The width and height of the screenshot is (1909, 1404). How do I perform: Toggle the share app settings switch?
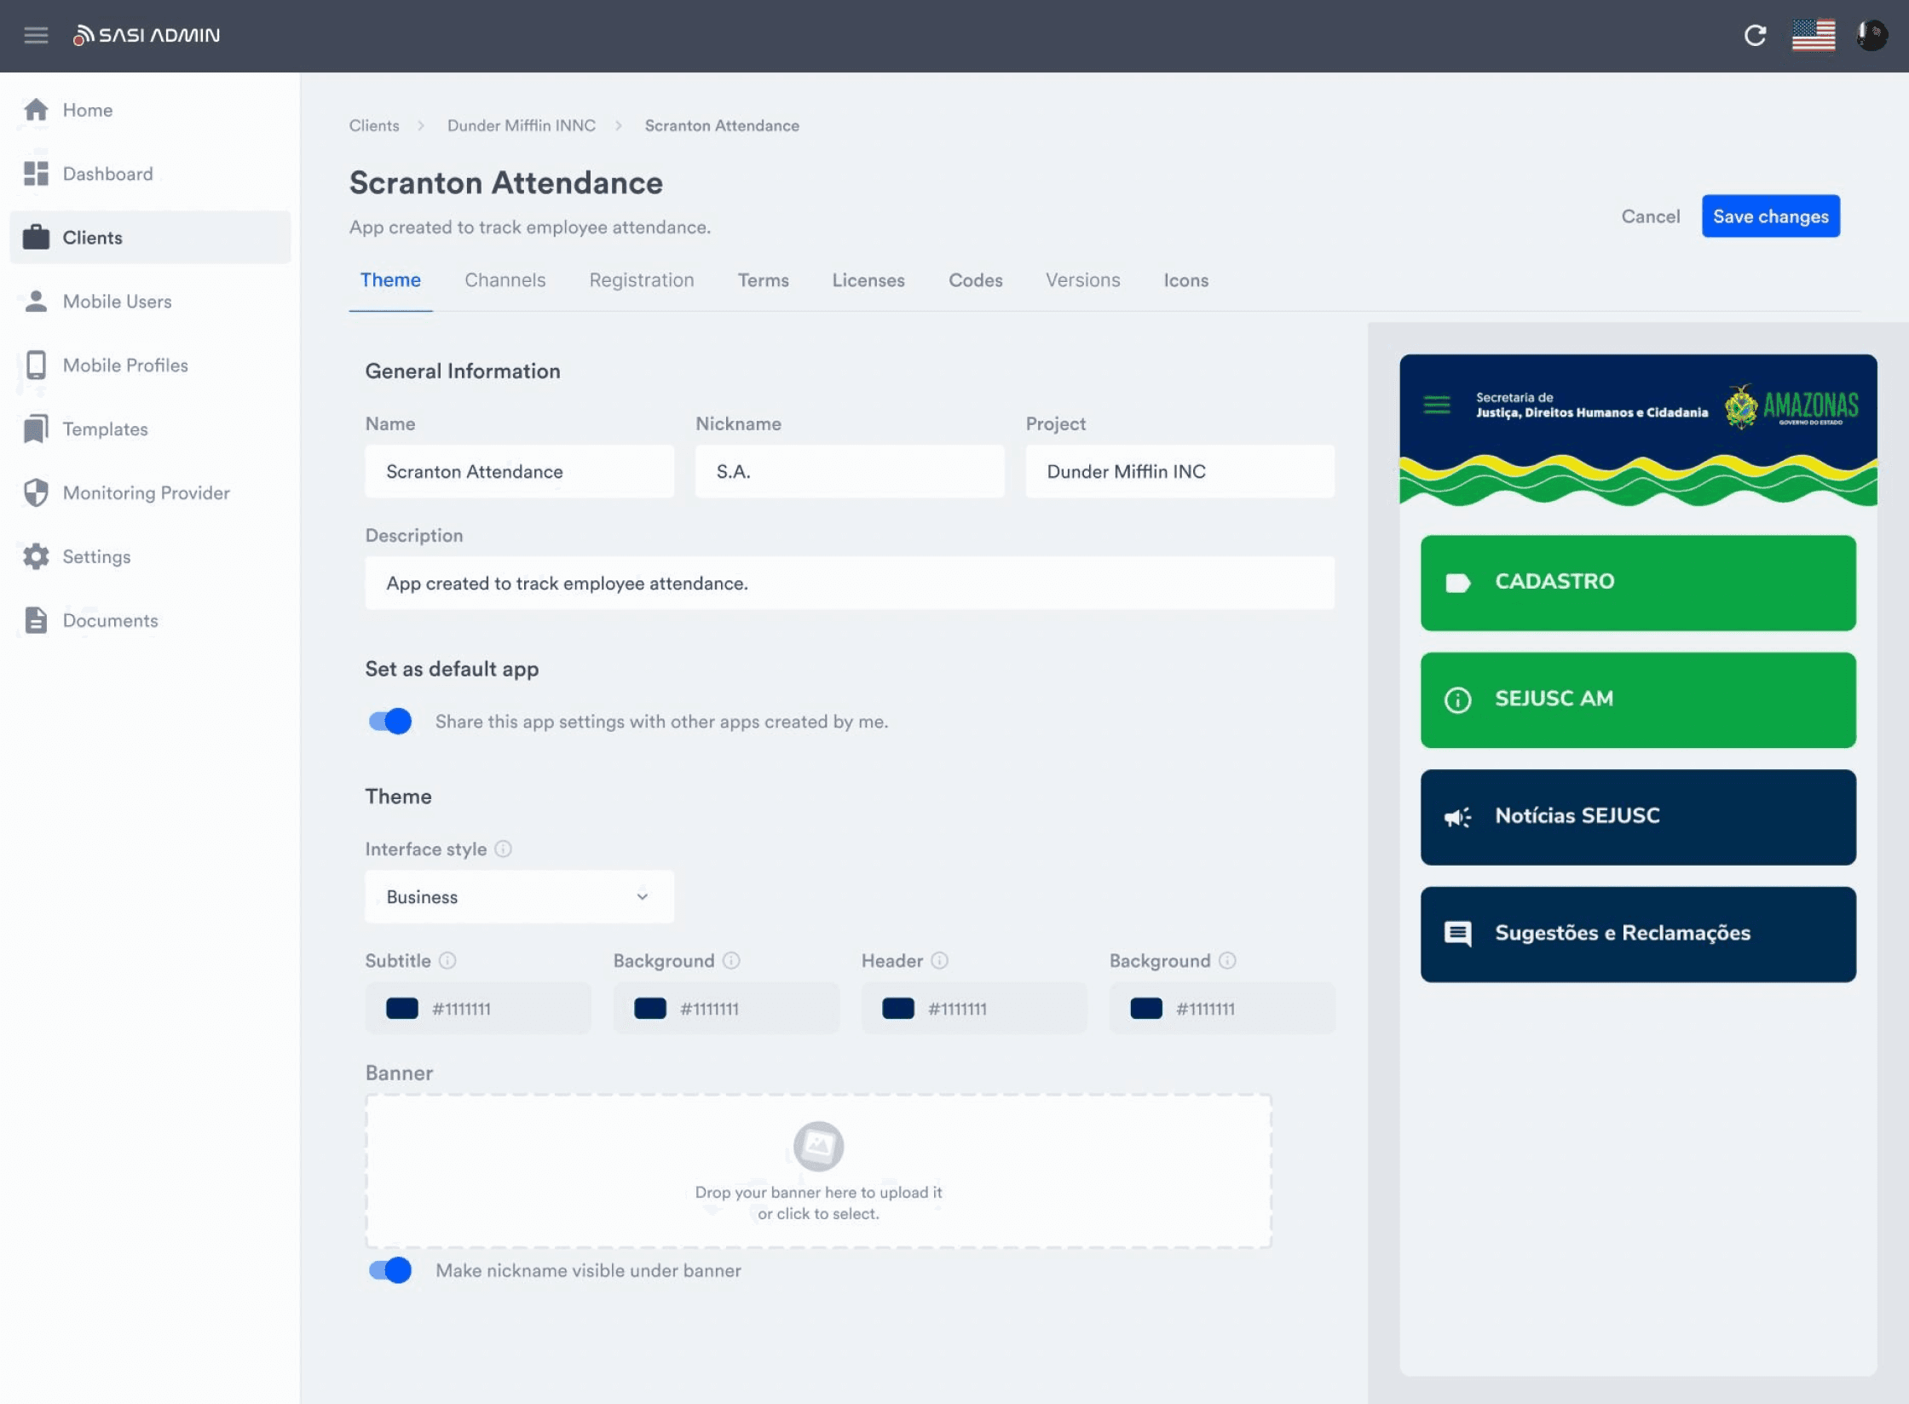390,721
